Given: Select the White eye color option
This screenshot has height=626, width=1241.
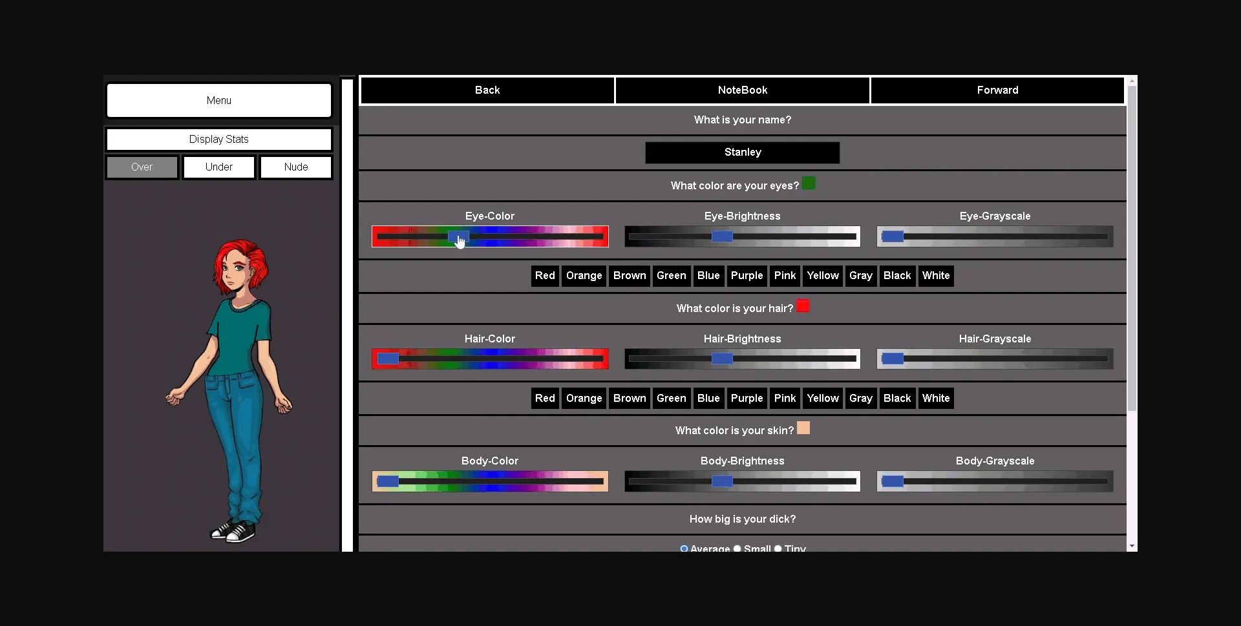Looking at the screenshot, I should point(936,276).
